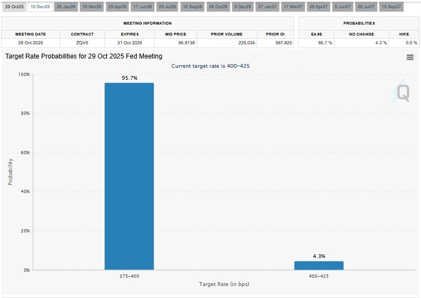
Task: Select the 29 Oct25 meeting tab
Action: click(x=14, y=7)
